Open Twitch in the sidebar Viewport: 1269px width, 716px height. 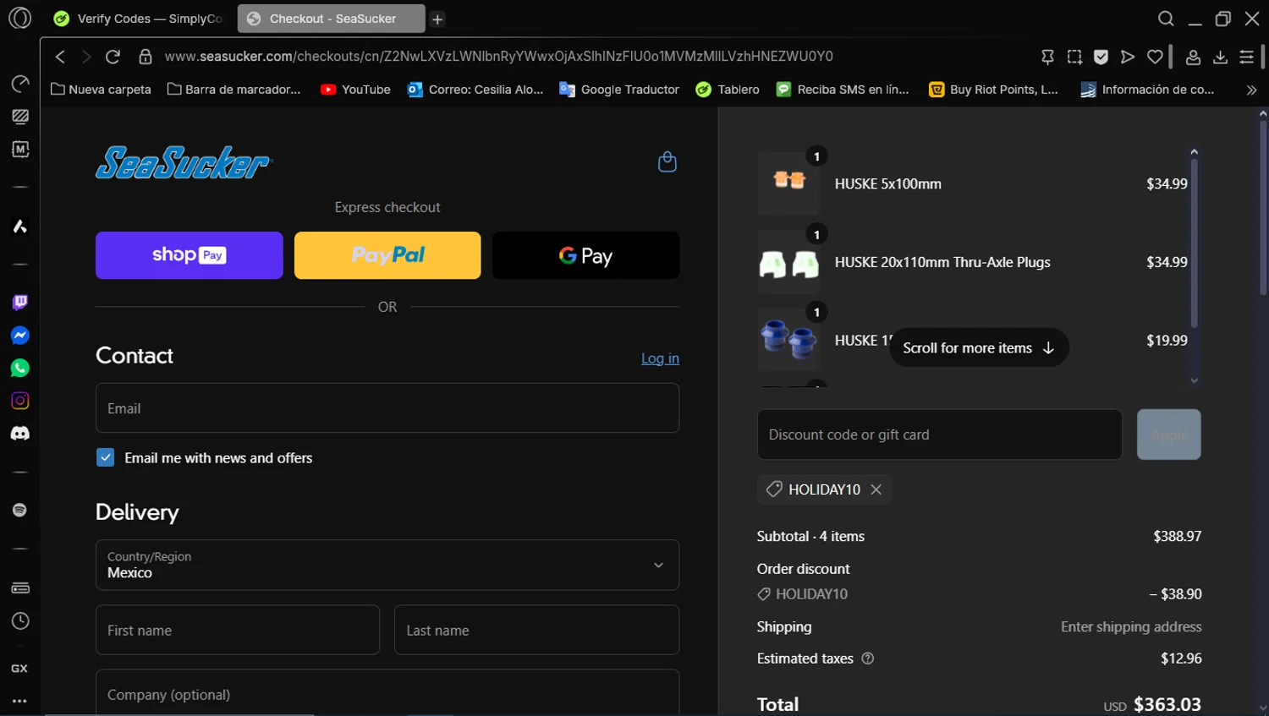click(19, 303)
